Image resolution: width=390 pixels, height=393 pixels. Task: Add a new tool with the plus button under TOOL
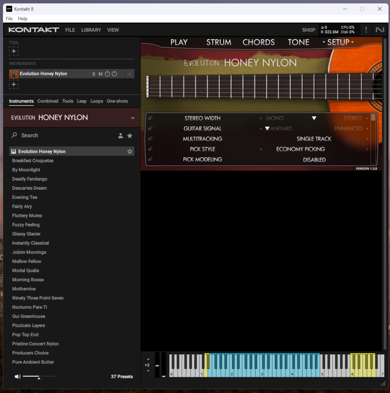pos(14,51)
